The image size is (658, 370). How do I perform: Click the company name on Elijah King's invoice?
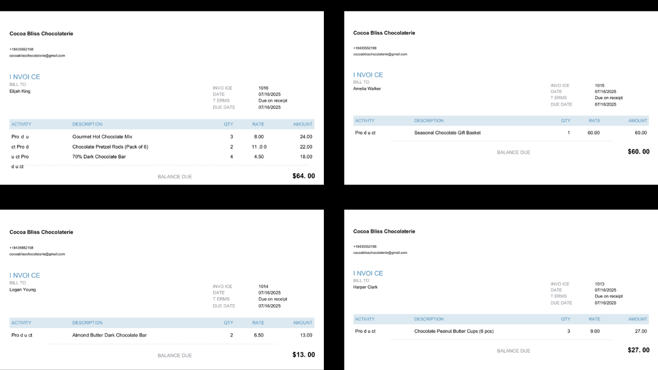(41, 33)
